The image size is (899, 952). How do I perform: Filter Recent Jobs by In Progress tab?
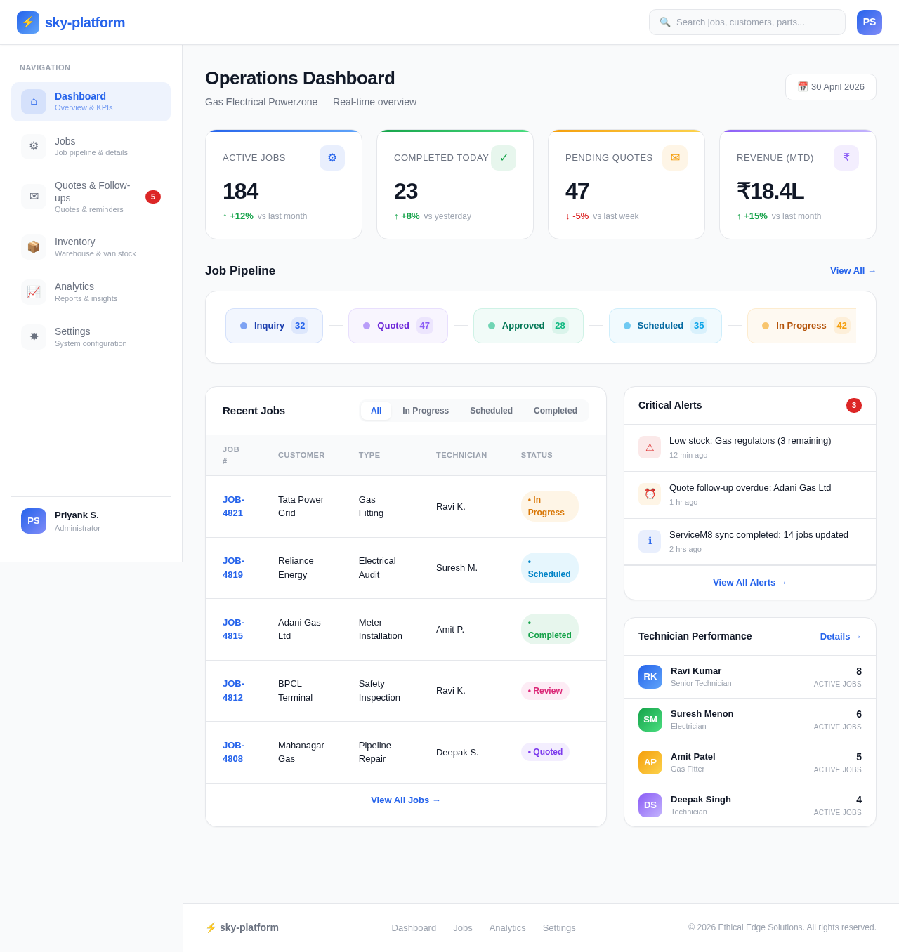coord(426,411)
